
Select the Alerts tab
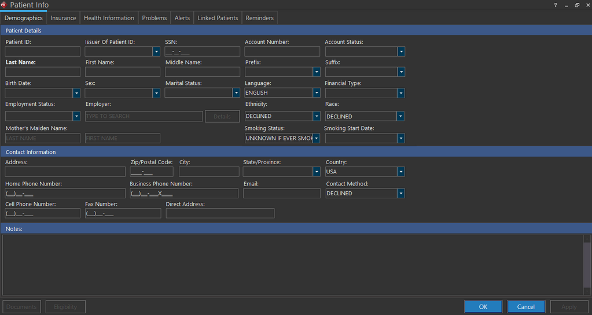point(182,18)
